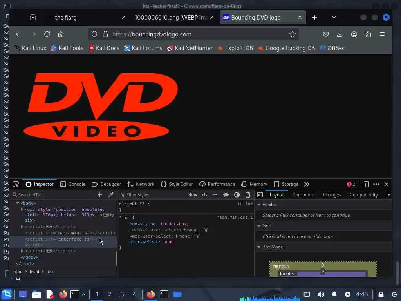The height and width of the screenshot is (301, 401).
Task: Open the Kali Tools bookmark
Action: 67,48
